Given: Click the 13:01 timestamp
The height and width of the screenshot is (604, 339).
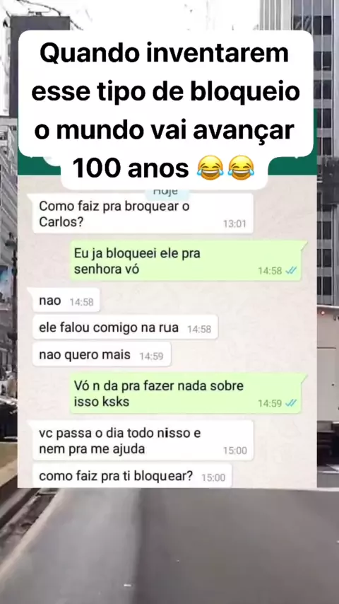Looking at the screenshot, I should click(234, 223).
